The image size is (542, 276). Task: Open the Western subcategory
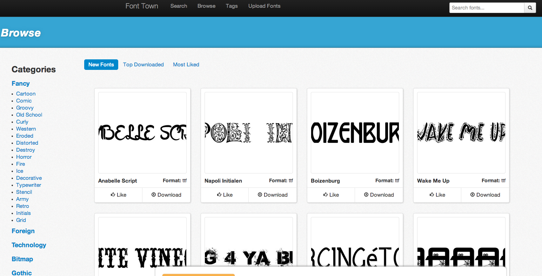point(26,129)
